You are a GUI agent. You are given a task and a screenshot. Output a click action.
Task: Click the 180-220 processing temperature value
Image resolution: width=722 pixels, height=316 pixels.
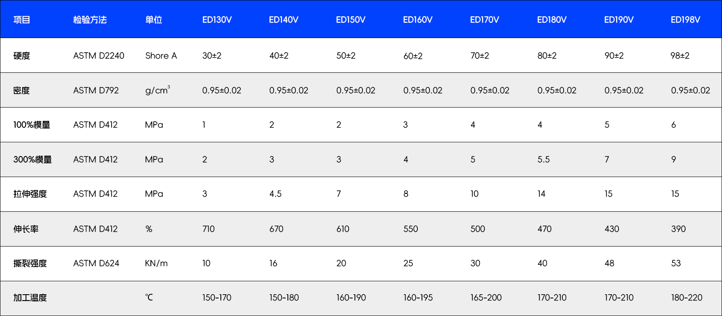click(686, 298)
